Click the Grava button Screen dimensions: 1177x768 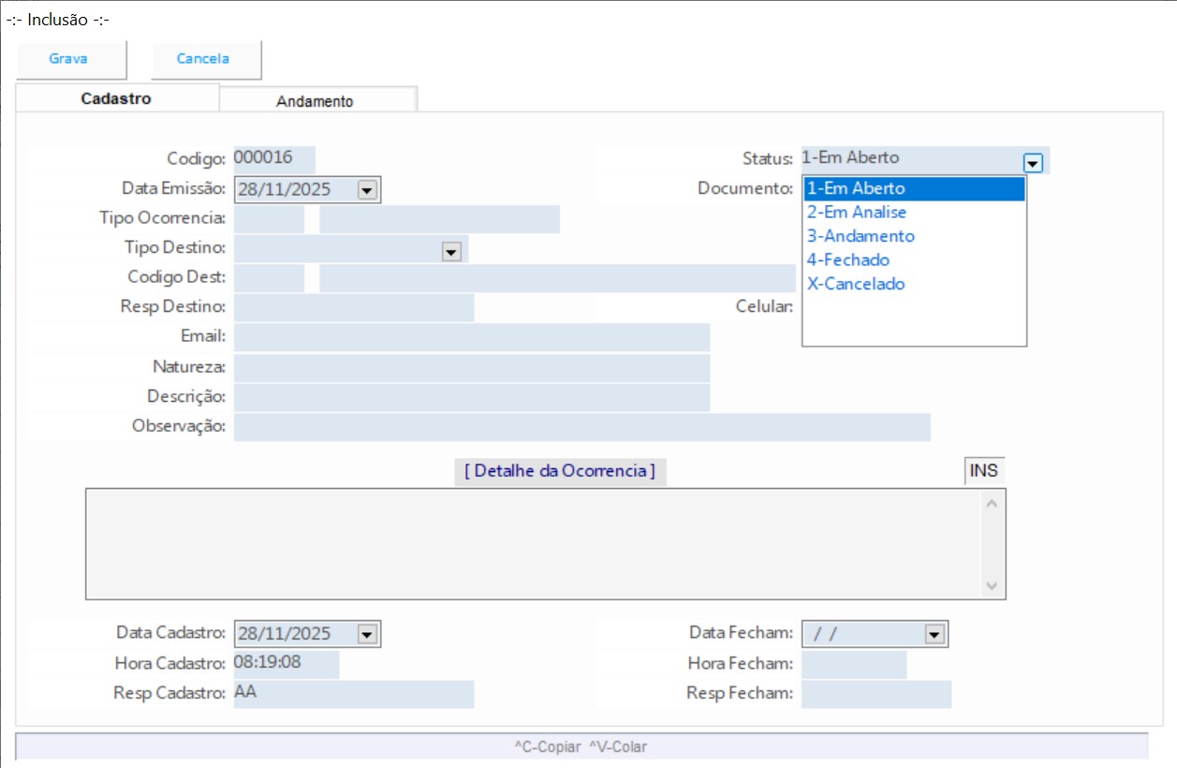(69, 59)
